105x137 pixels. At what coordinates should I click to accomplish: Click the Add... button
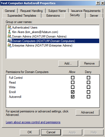(68, 63)
